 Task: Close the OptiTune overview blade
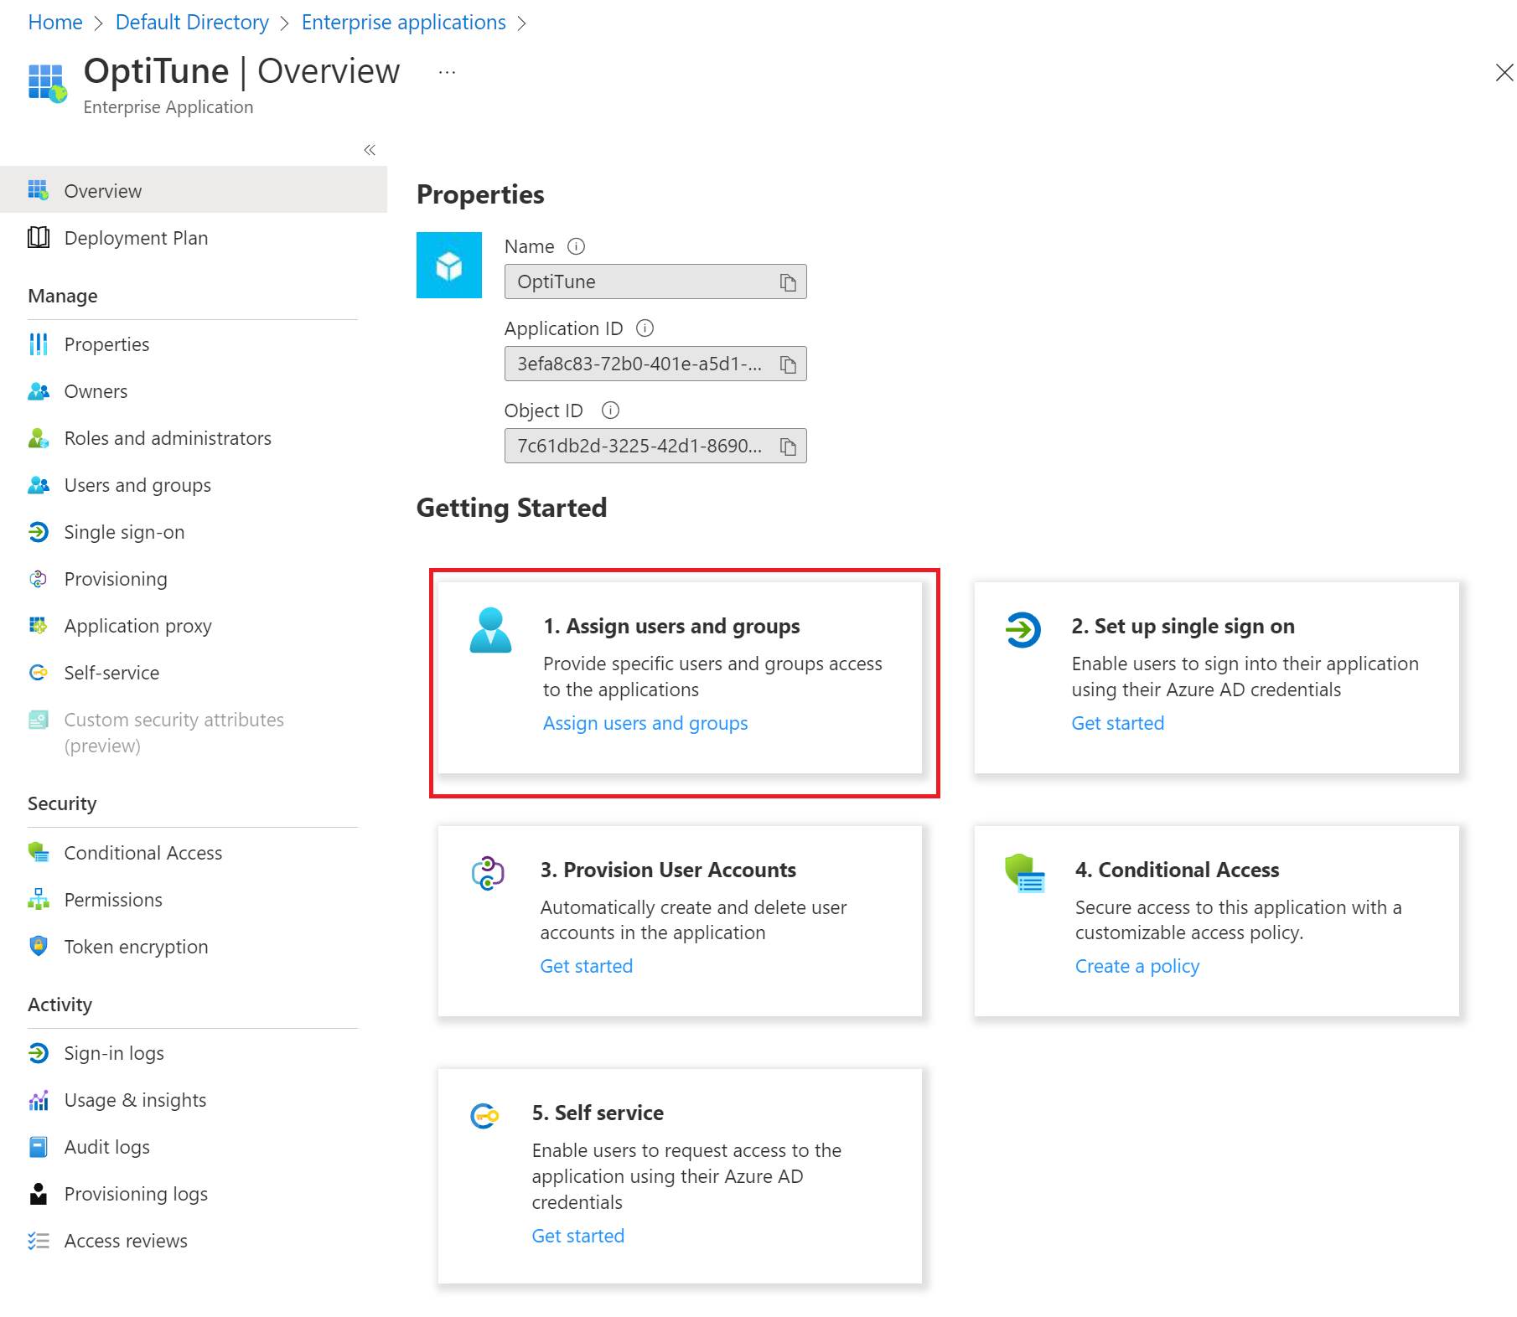[1504, 73]
